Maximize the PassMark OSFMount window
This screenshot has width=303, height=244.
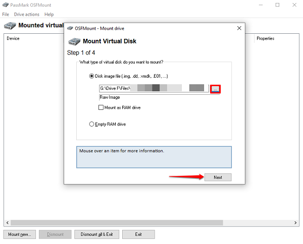click(x=277, y=5)
